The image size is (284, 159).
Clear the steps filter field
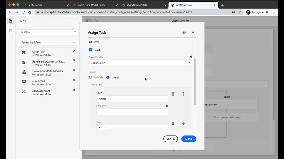[x=75, y=32]
